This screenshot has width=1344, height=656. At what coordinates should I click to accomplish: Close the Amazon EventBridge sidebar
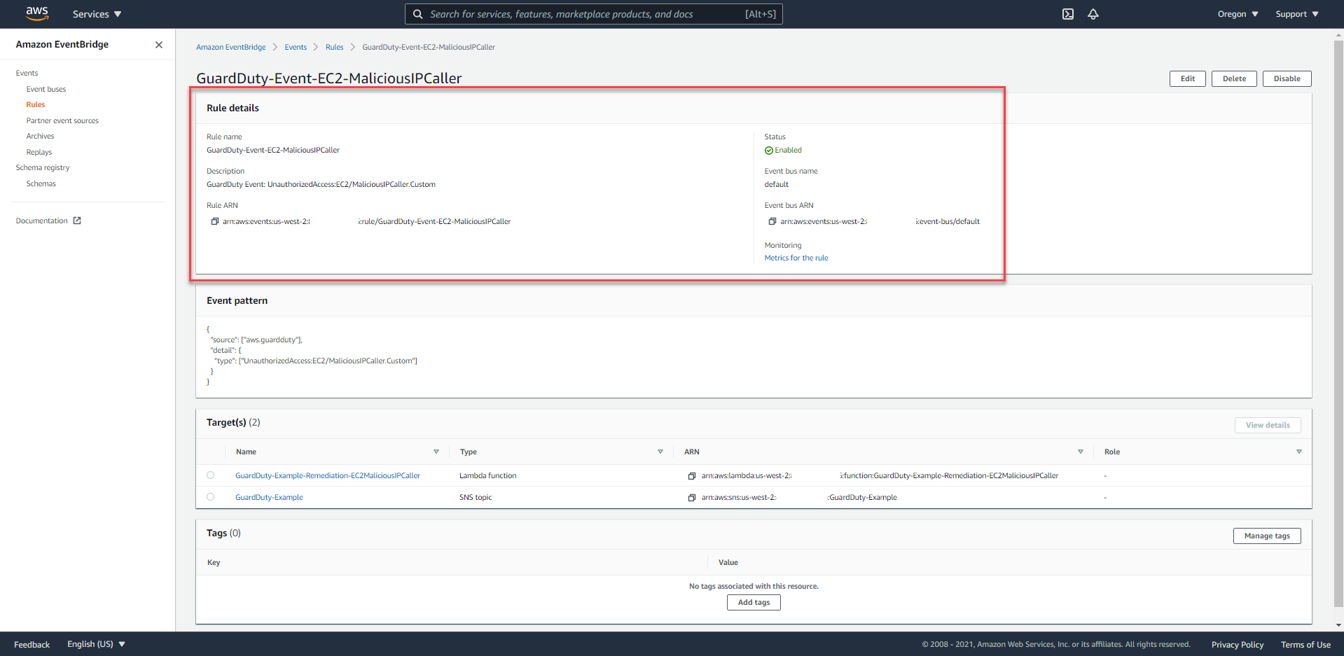(159, 45)
